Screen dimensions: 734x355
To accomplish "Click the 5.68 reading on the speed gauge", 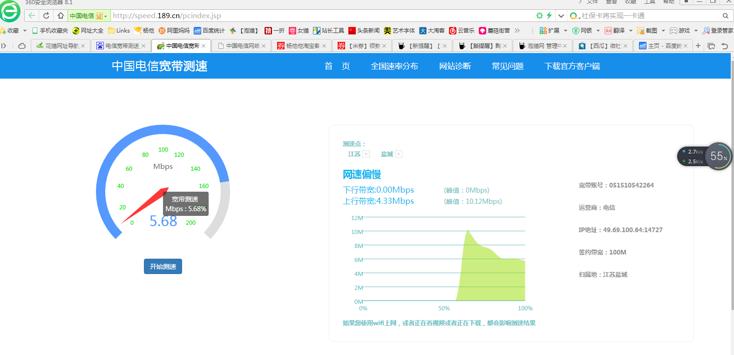I will [x=163, y=221].
